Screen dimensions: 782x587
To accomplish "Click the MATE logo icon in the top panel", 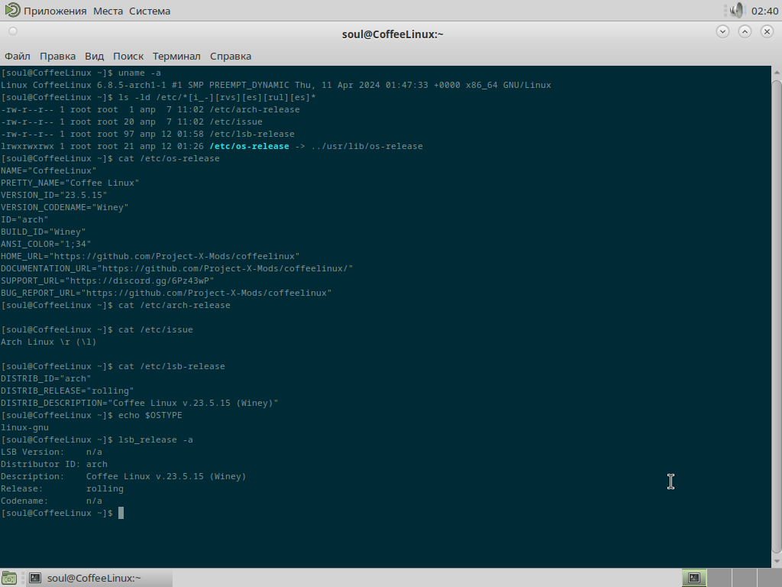I will 12,10.
